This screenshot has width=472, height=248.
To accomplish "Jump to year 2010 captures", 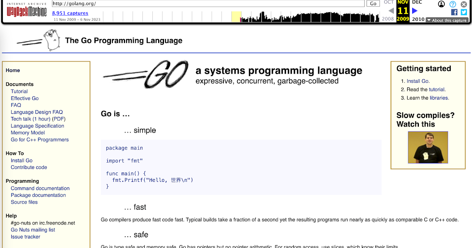I will tap(418, 19).
